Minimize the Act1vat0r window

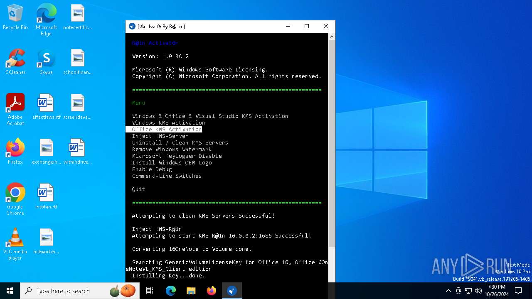tap(288, 27)
